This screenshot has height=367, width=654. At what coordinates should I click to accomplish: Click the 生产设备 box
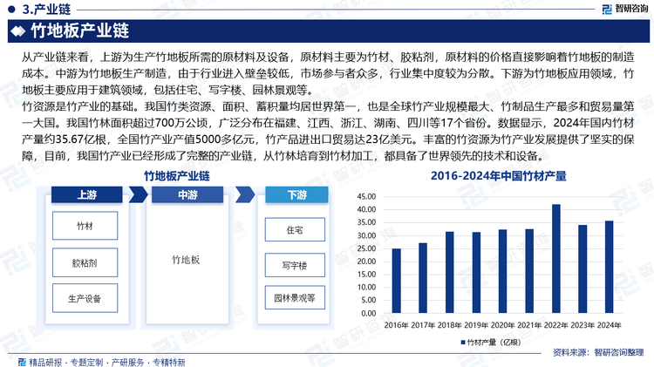85,298
